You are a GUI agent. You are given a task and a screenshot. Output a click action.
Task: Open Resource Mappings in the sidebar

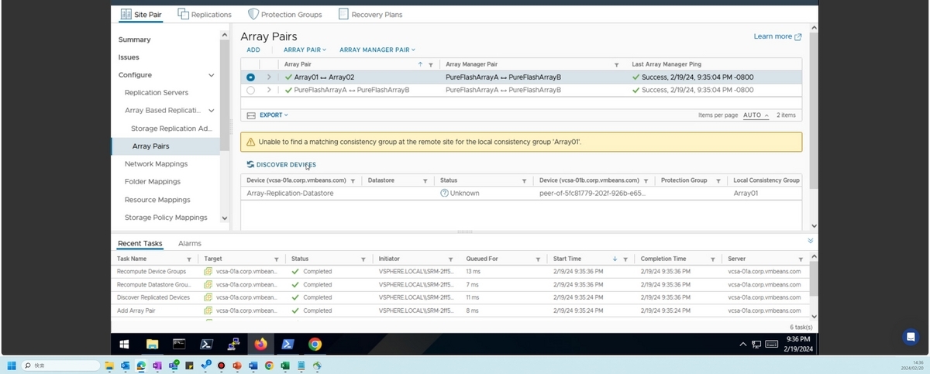(x=157, y=200)
